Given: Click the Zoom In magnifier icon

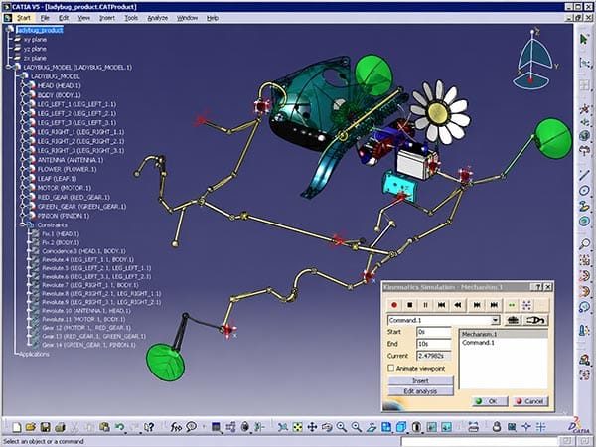Looking at the screenshot, I should [342, 427].
